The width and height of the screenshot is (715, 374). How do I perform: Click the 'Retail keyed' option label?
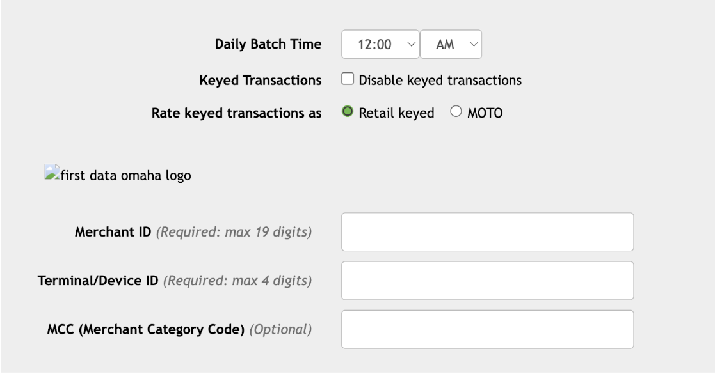tap(396, 113)
